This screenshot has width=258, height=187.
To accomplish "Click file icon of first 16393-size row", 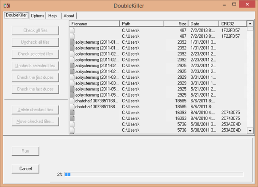I will pos(72,113).
